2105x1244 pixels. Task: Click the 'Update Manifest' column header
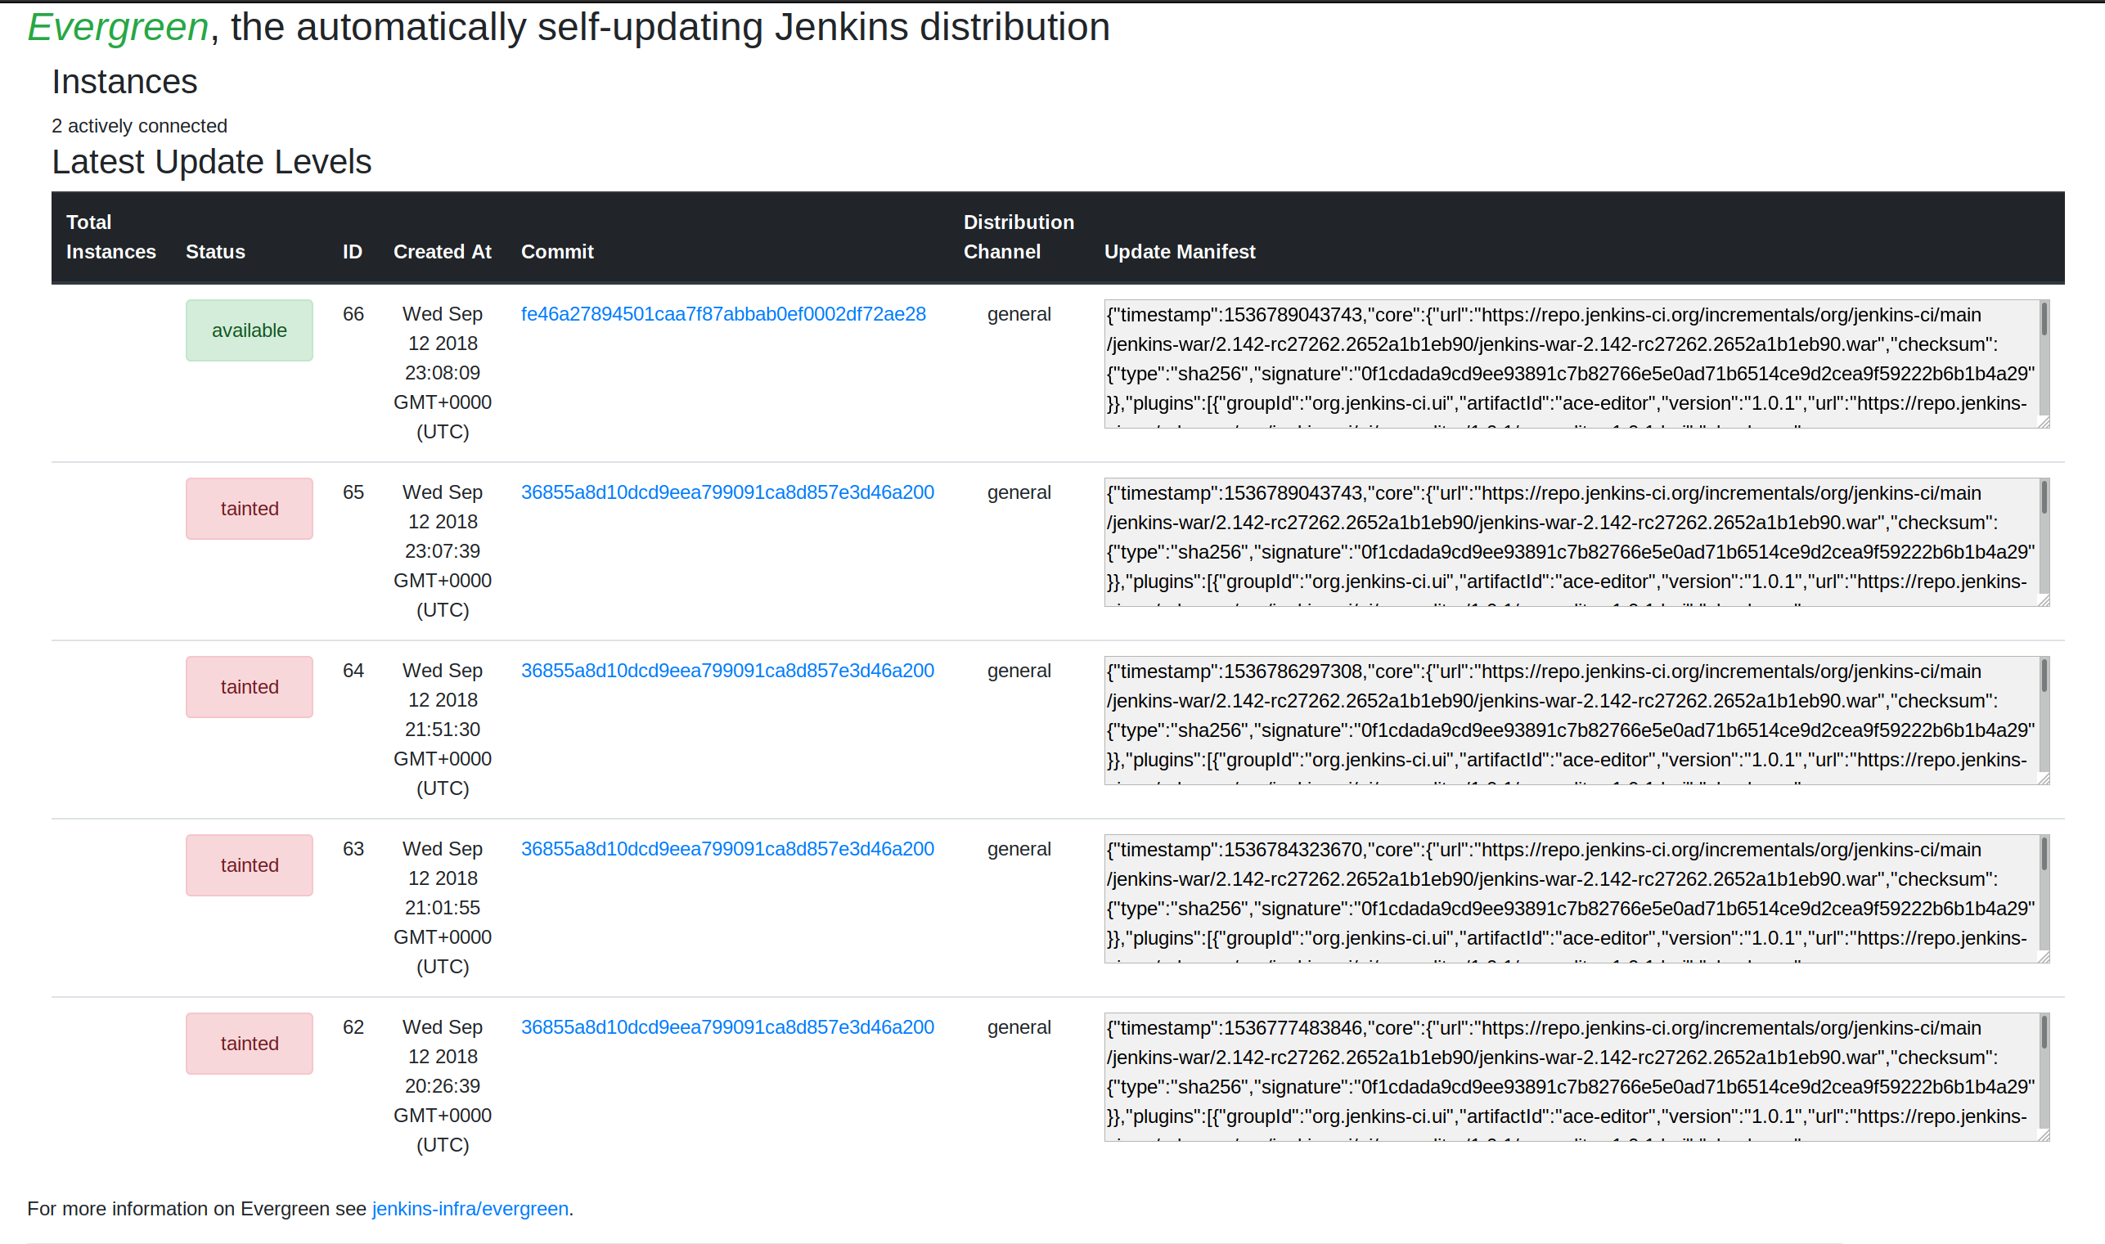(x=1179, y=251)
